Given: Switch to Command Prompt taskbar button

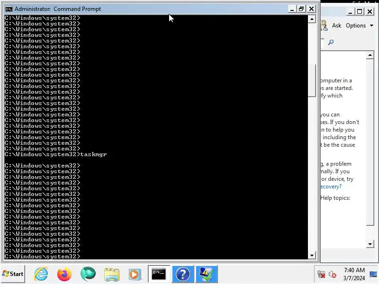Looking at the screenshot, I should tap(159, 274).
